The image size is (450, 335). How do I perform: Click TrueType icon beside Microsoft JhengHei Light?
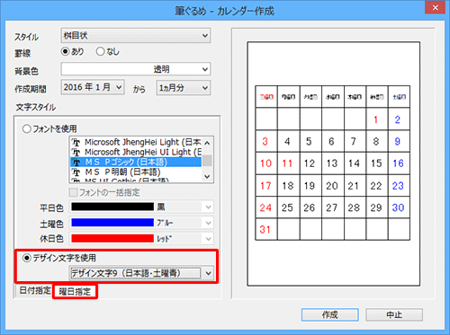pyautogui.click(x=76, y=143)
